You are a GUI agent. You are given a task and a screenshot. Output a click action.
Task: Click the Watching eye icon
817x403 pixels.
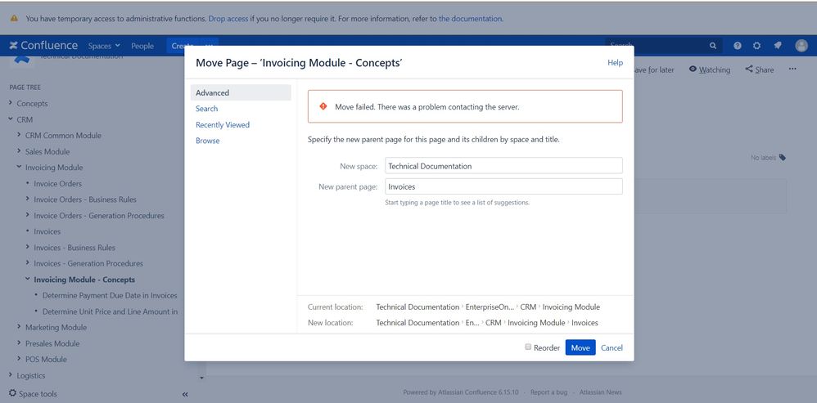click(x=693, y=69)
